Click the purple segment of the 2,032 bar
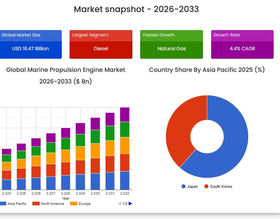 (125, 115)
